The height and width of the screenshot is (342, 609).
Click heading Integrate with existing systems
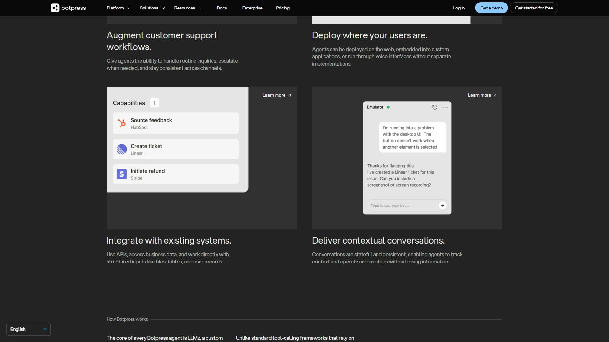click(169, 241)
